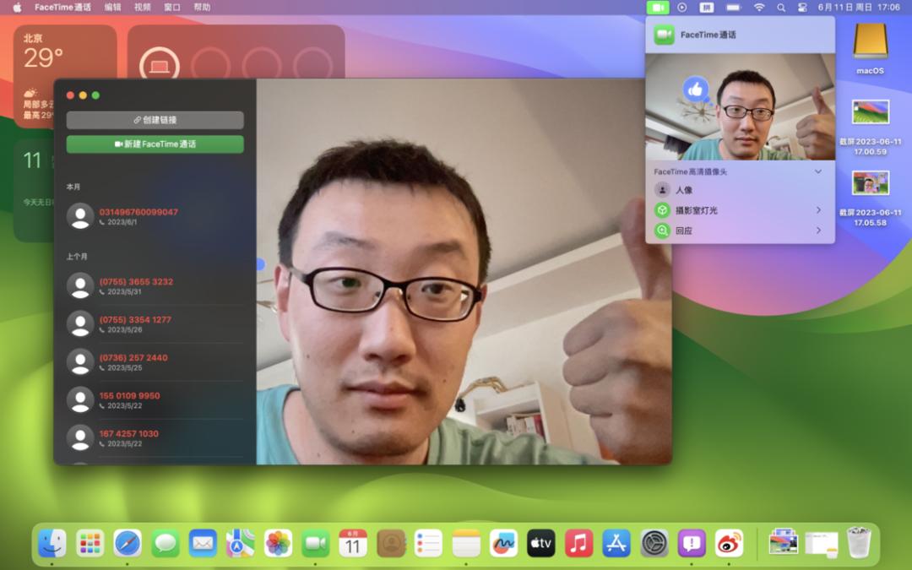The height and width of the screenshot is (570, 912).
Task: Click the 北京 weather widget
Action: coord(64,76)
